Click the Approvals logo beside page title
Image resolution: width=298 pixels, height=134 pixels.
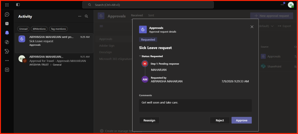pos(101,16)
